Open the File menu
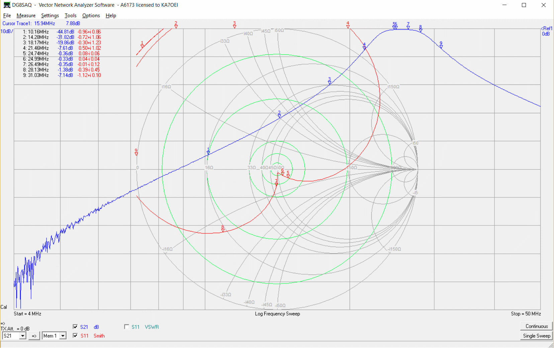554x348 pixels. click(x=7, y=15)
